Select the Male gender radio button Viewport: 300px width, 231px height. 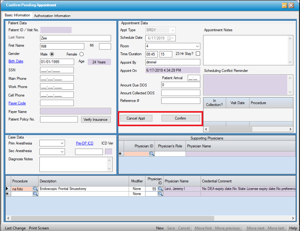pos(52,54)
